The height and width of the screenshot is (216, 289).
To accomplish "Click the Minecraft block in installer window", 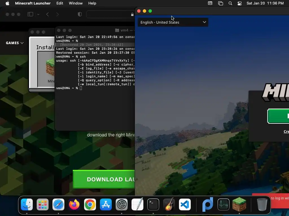I will [50, 67].
